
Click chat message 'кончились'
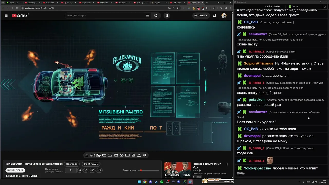tap(246, 27)
